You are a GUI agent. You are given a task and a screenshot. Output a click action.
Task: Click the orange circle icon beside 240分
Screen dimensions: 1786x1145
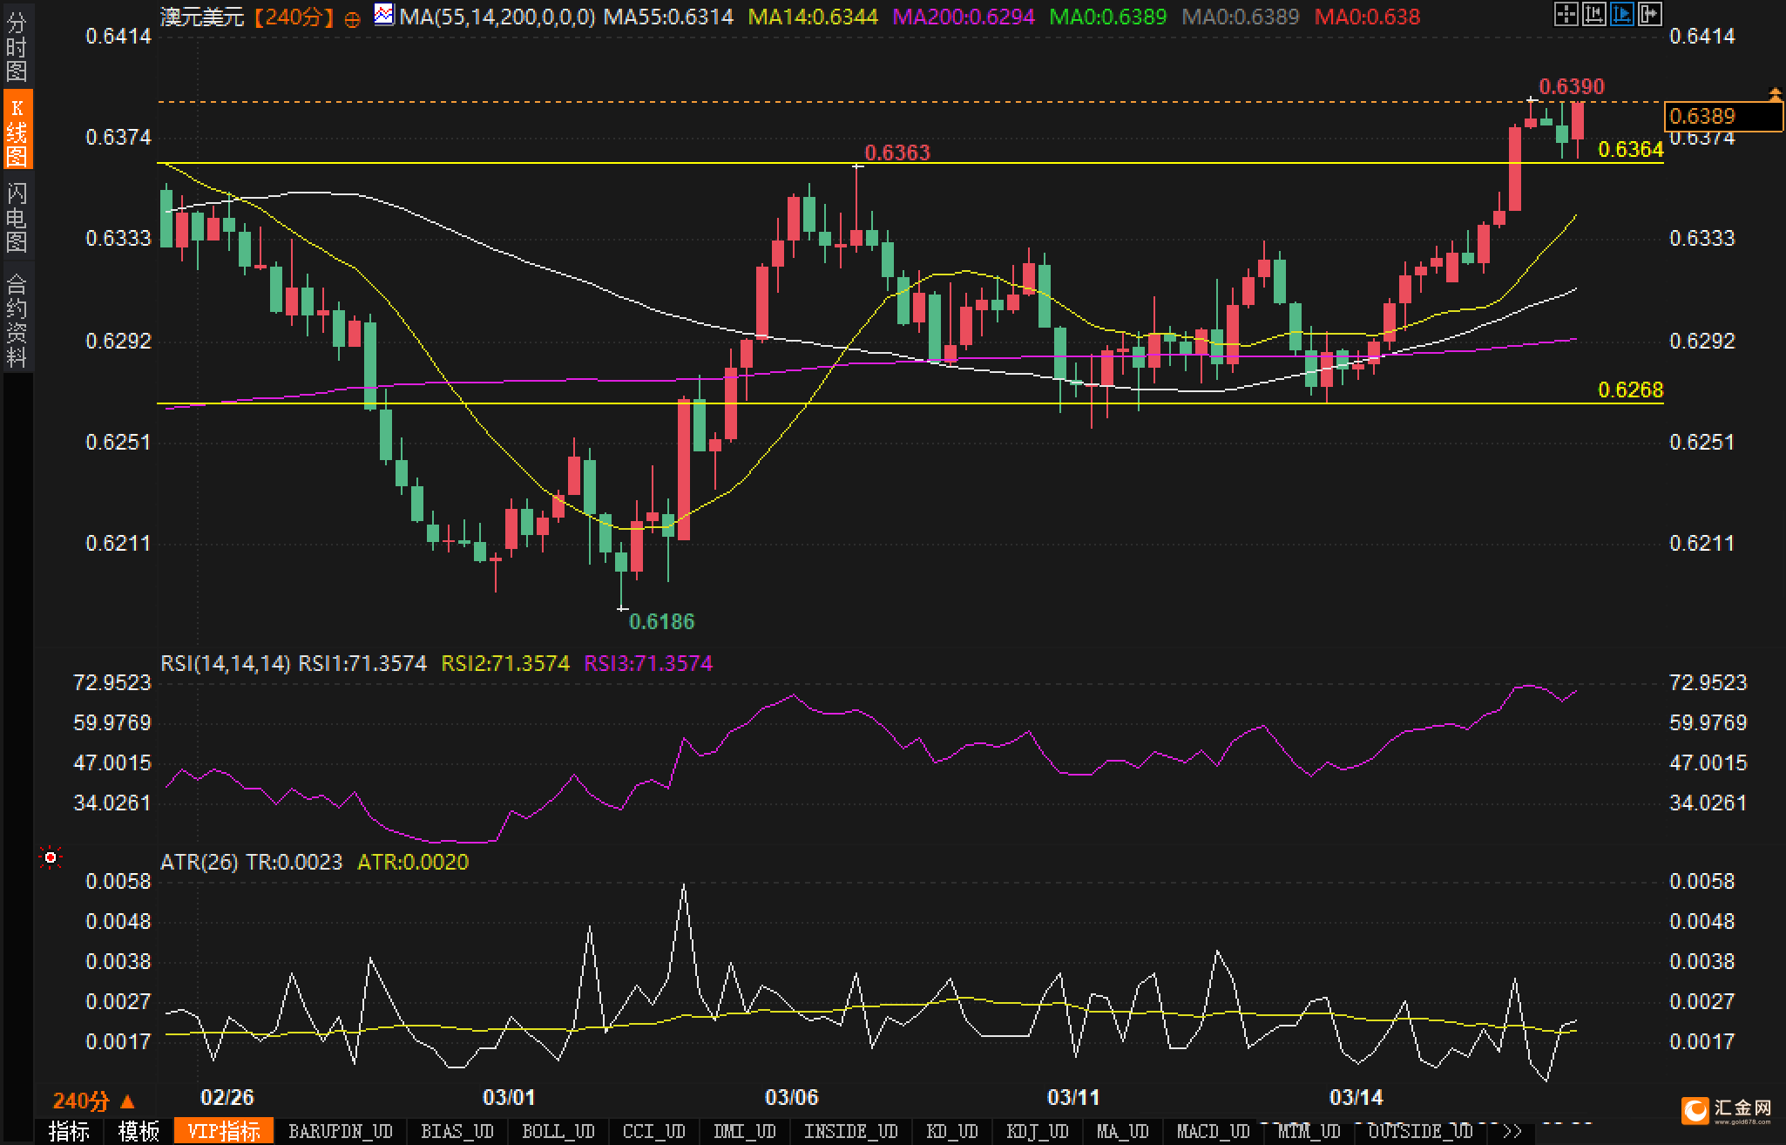pyautogui.click(x=353, y=18)
